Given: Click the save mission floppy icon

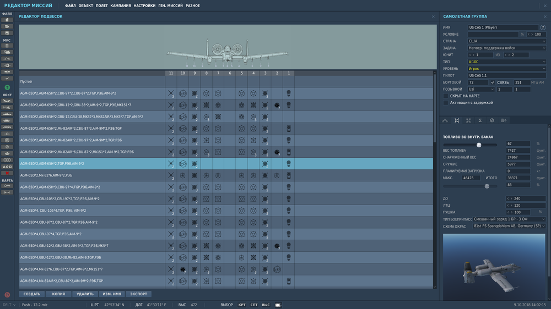Looking at the screenshot, I should click(7, 33).
